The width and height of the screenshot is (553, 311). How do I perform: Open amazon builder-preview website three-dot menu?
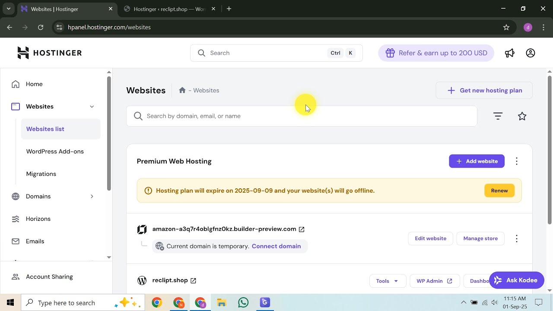click(517, 238)
